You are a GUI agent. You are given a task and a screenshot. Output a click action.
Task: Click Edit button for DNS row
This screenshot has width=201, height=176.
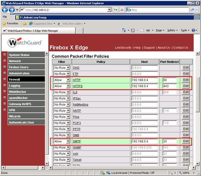[x=186, y=67]
